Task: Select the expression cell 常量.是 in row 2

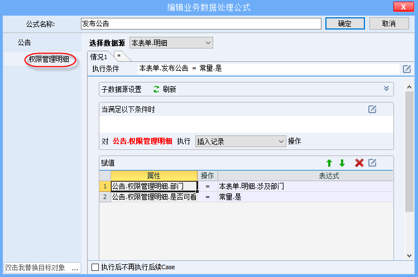Action: click(305, 197)
